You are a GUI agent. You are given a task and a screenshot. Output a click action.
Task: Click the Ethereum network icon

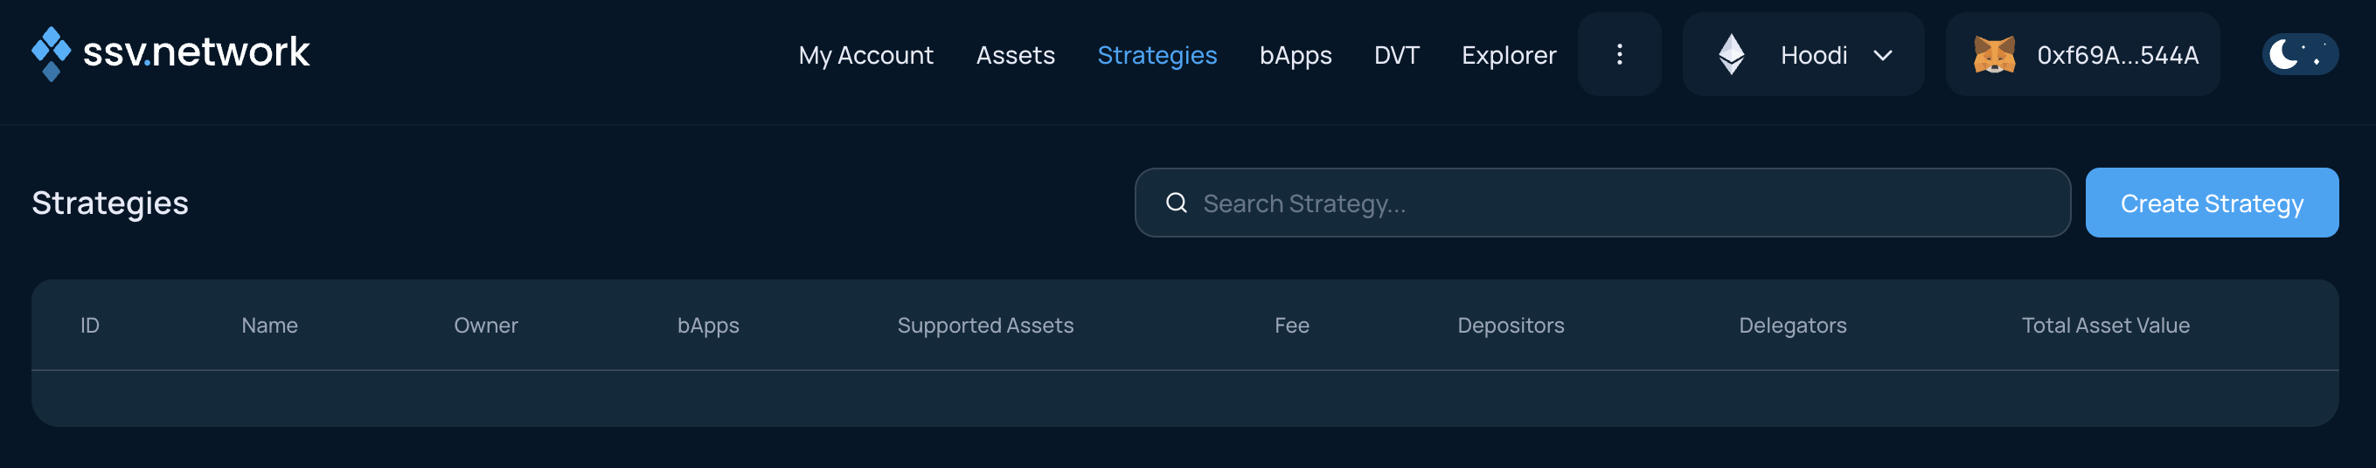tap(1731, 54)
